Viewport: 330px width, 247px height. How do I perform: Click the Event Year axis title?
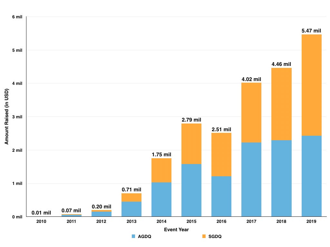click(x=176, y=230)
